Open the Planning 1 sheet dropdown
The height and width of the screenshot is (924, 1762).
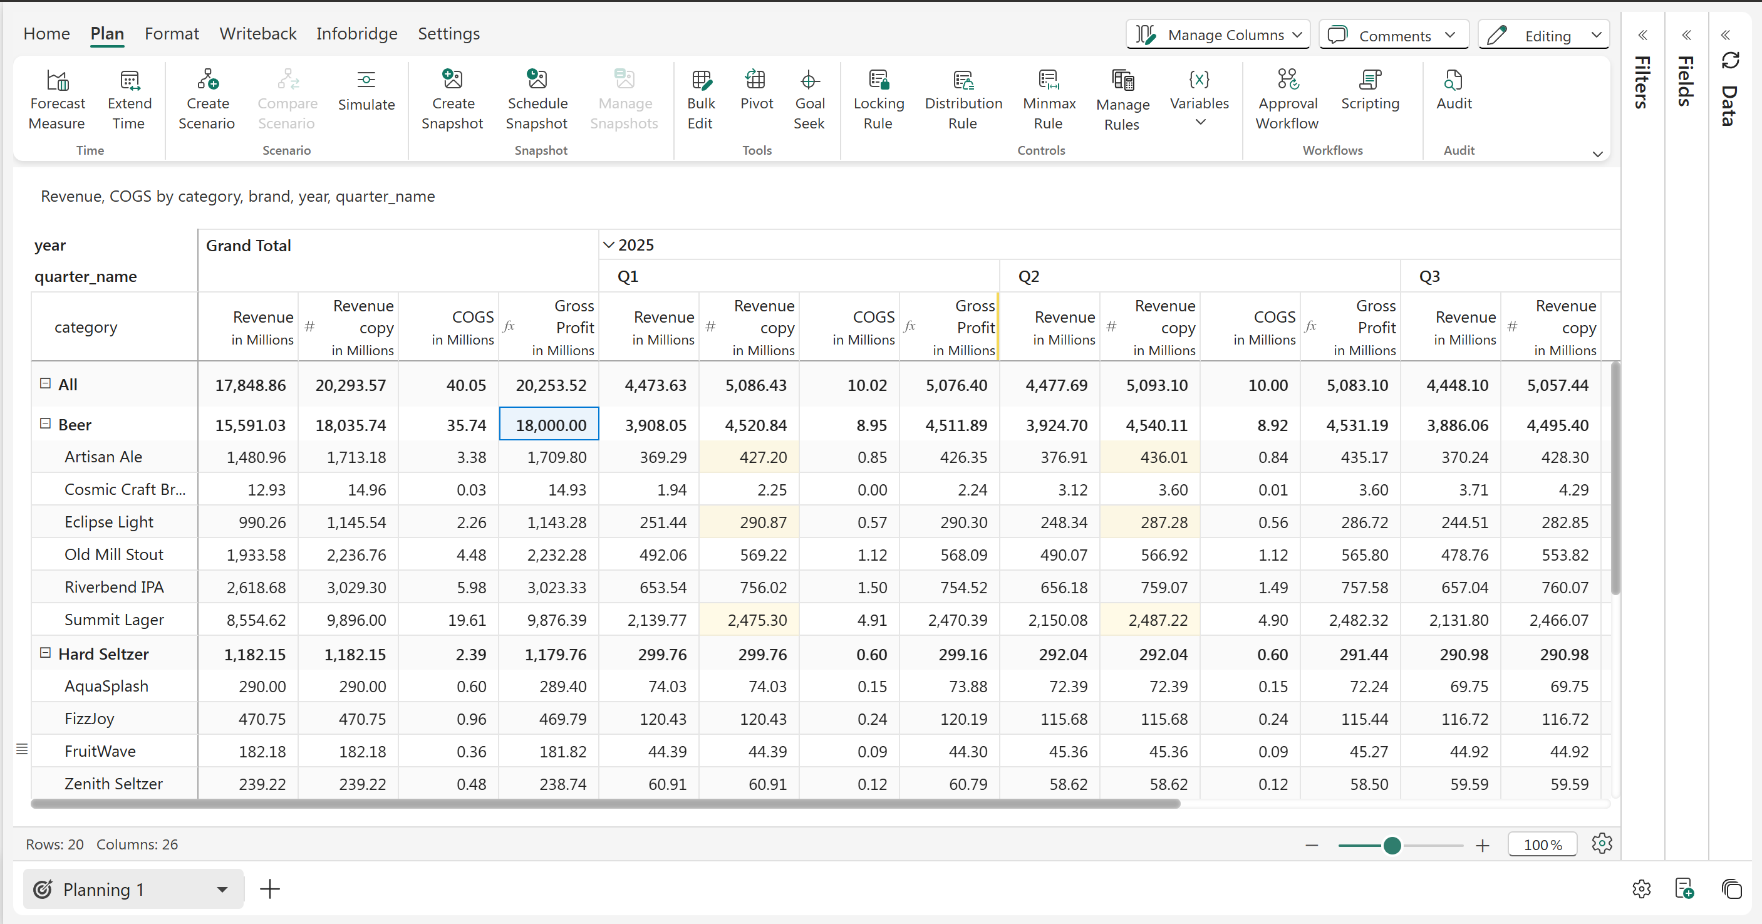[x=222, y=889]
